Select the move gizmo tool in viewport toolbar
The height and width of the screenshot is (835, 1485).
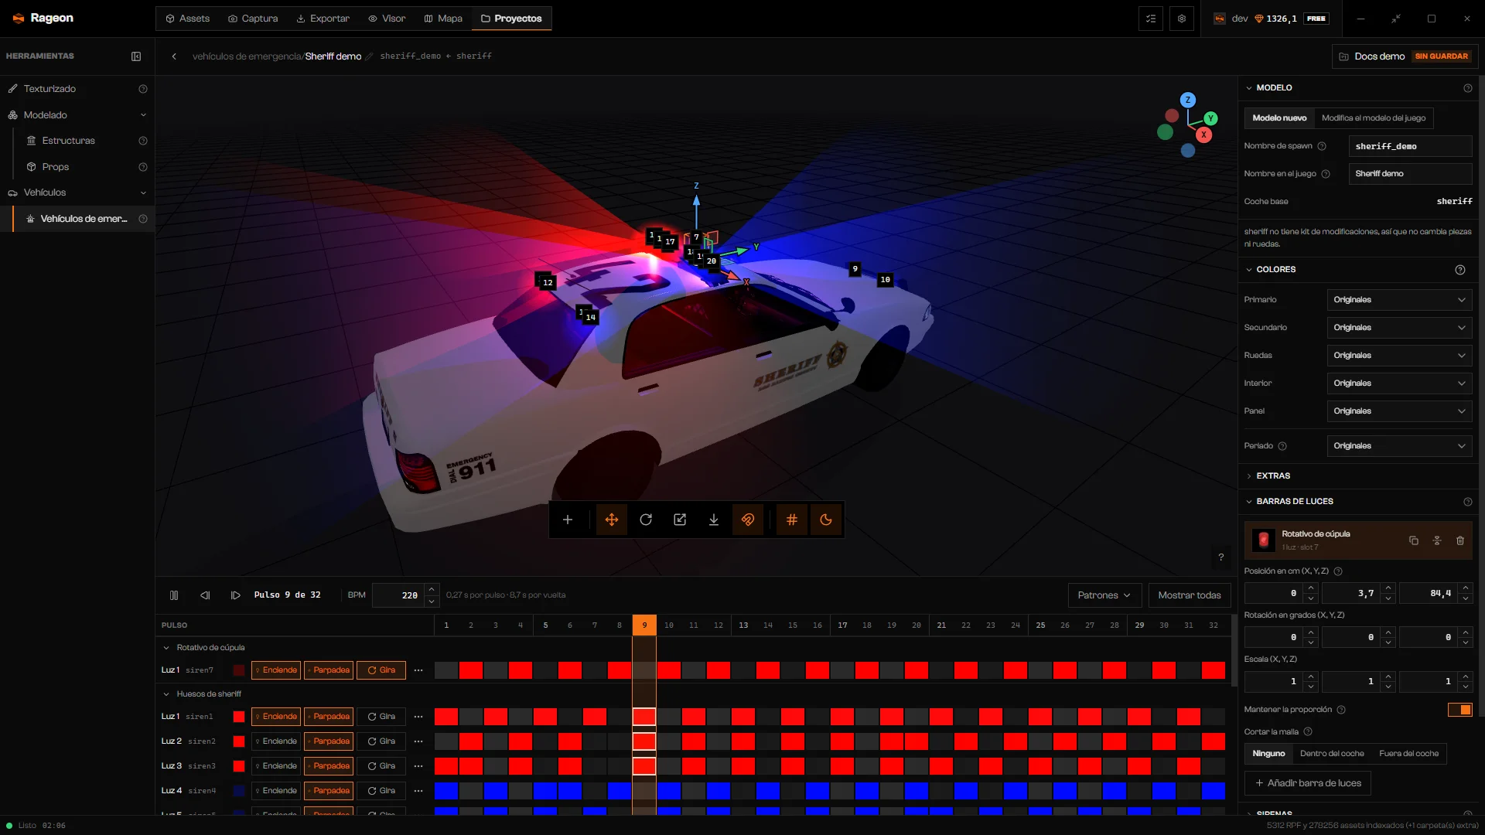click(x=611, y=520)
